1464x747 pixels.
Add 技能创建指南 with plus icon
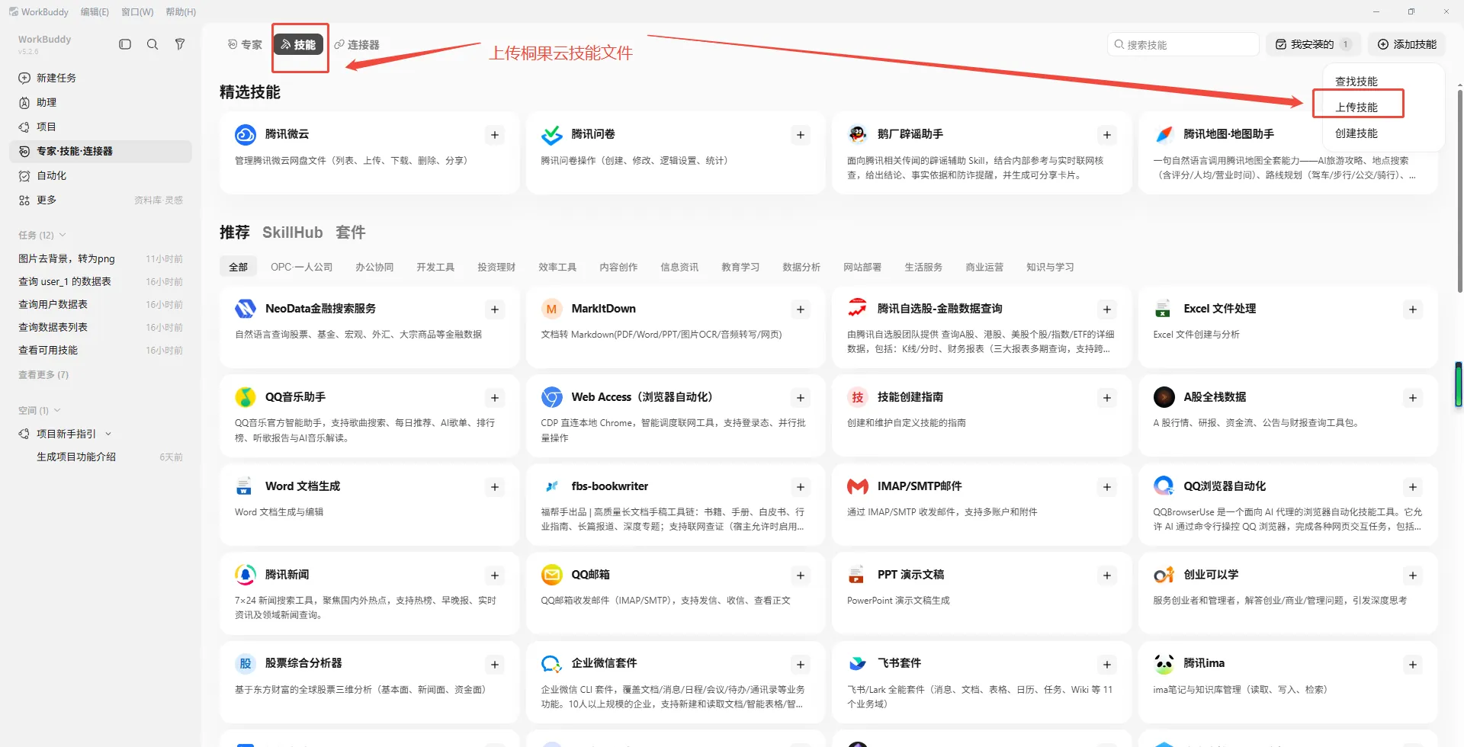(x=1107, y=398)
